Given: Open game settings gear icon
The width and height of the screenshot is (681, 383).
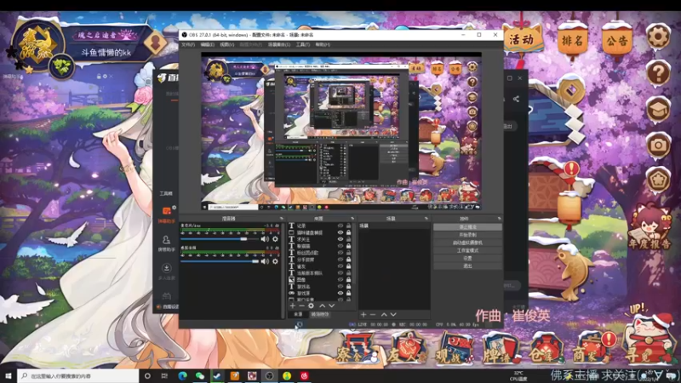Looking at the screenshot, I should (x=658, y=37).
